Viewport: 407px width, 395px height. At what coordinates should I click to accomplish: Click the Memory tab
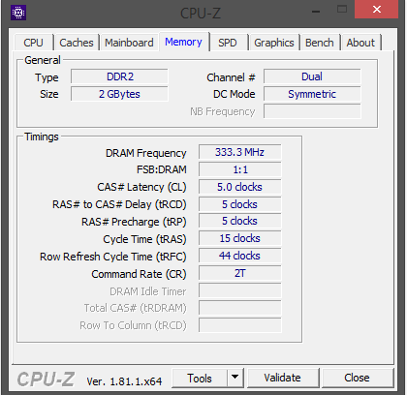click(x=183, y=42)
